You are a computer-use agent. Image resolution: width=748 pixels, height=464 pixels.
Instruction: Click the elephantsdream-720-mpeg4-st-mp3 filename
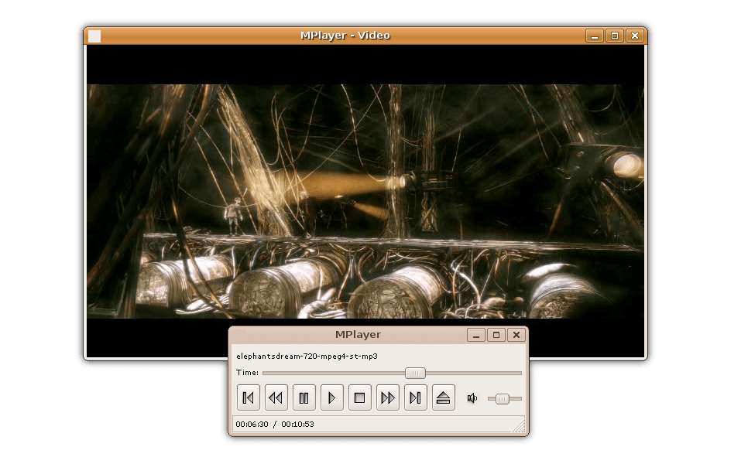tap(307, 356)
